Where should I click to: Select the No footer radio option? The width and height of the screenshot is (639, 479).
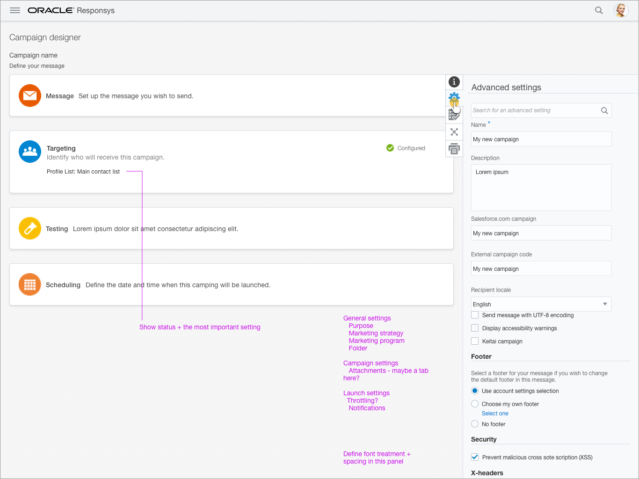tap(475, 424)
